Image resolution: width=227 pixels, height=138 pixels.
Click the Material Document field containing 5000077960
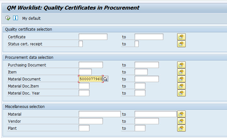[x=91, y=79]
